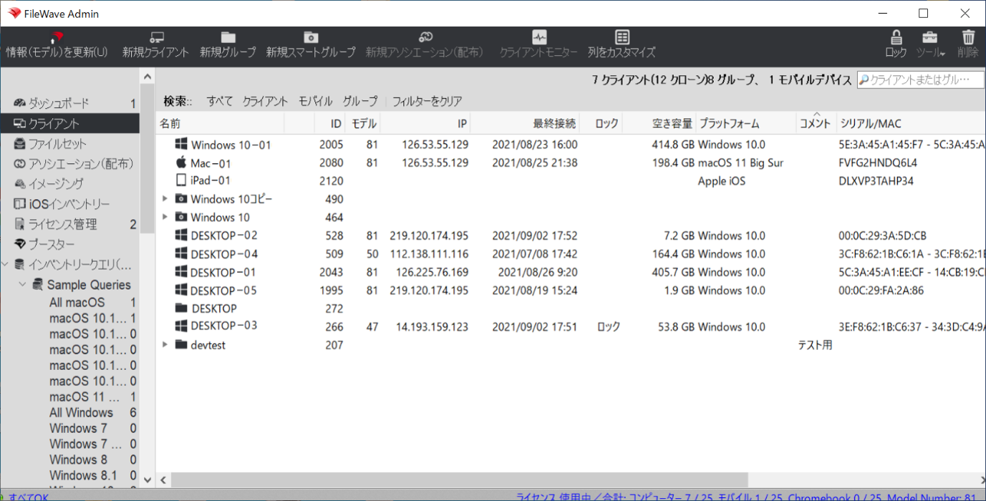Select the All Windows query
Viewport: 986px width, 501px height.
(x=81, y=412)
